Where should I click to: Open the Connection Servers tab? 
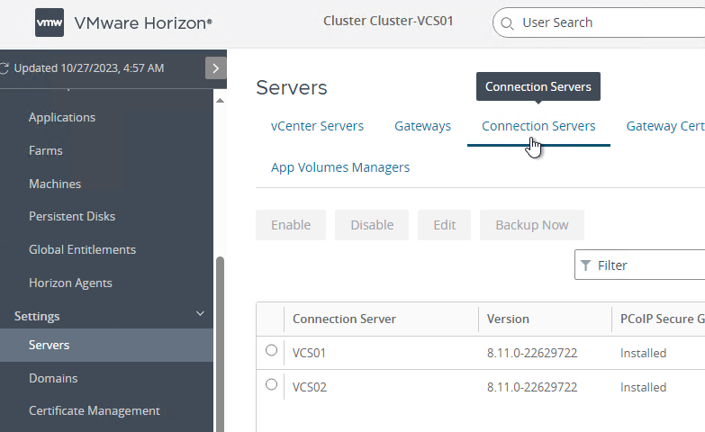tap(538, 126)
